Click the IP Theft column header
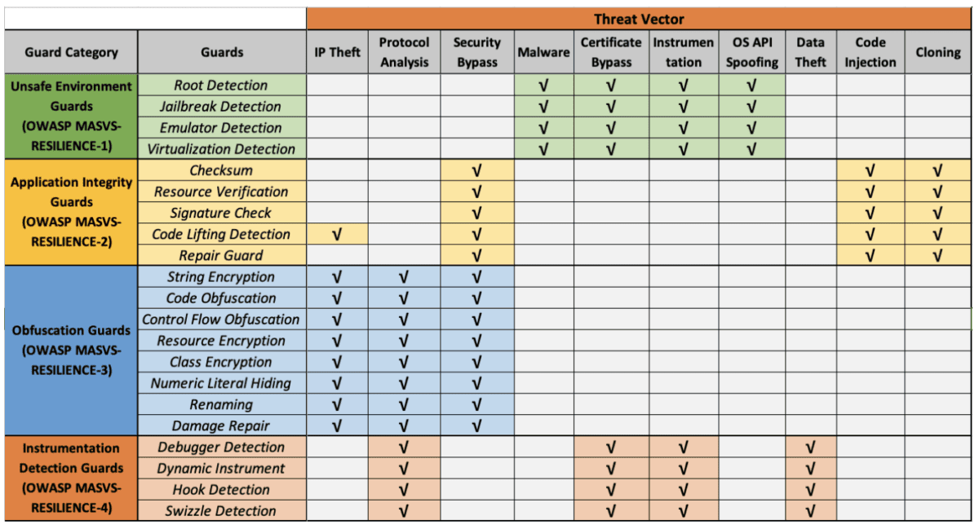 338,52
